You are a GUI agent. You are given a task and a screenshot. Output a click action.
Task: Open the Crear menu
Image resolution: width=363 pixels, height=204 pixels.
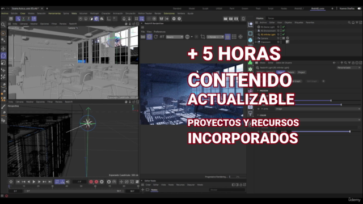point(23,14)
